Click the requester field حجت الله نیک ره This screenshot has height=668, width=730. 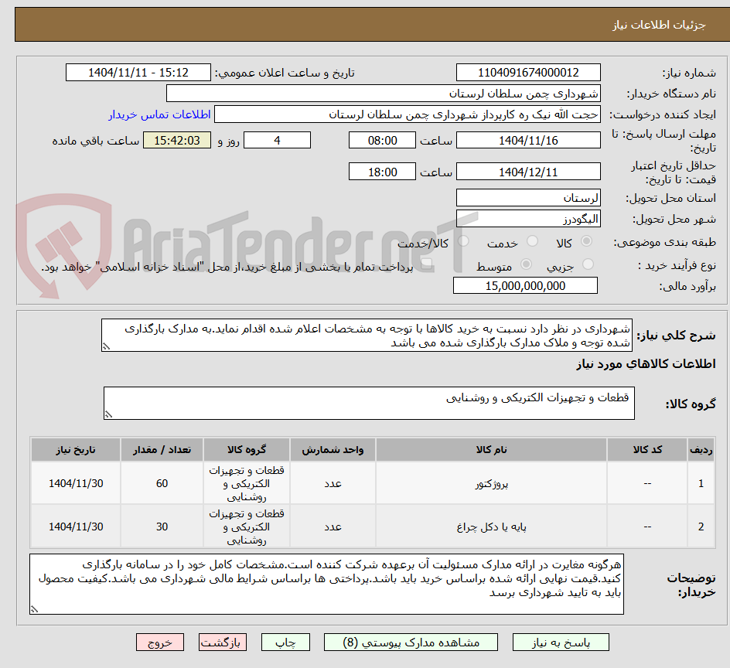click(408, 114)
